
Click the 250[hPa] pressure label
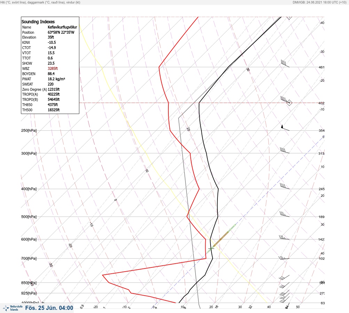coord(29,130)
